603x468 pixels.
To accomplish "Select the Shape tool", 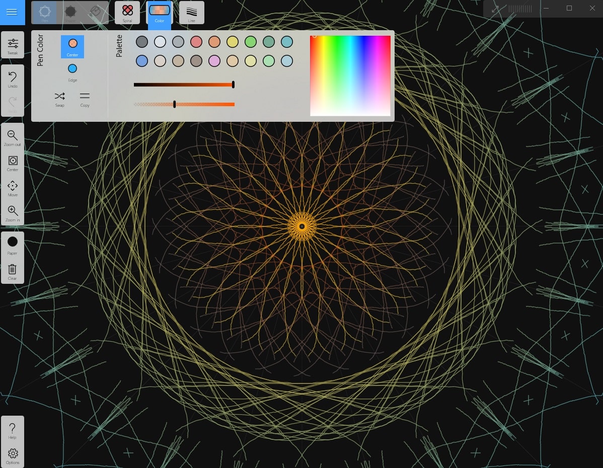I will 70,13.
